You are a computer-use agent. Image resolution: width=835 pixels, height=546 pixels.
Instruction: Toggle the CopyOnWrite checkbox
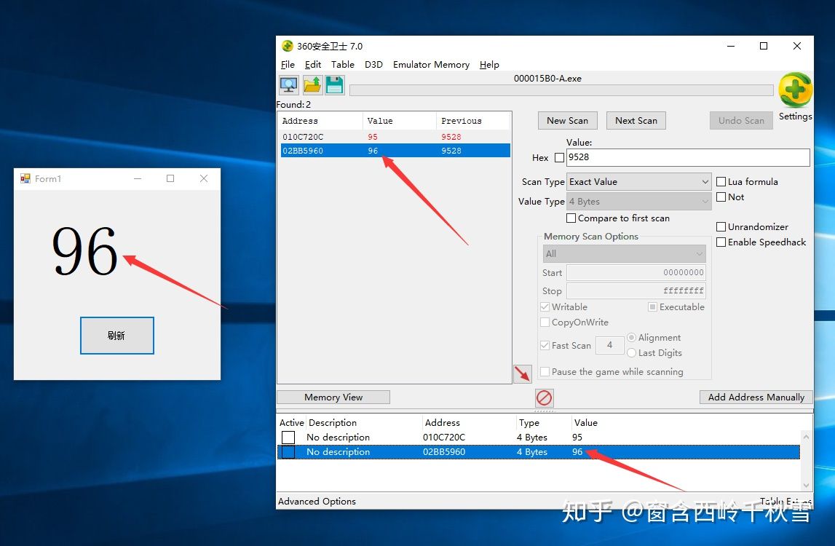click(x=545, y=323)
